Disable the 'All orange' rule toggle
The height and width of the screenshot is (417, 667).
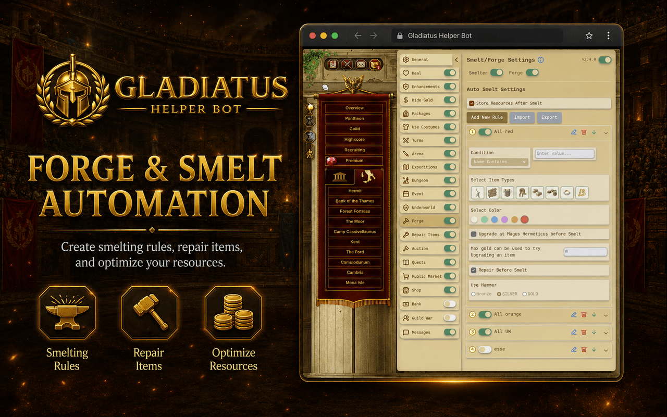pyautogui.click(x=485, y=315)
